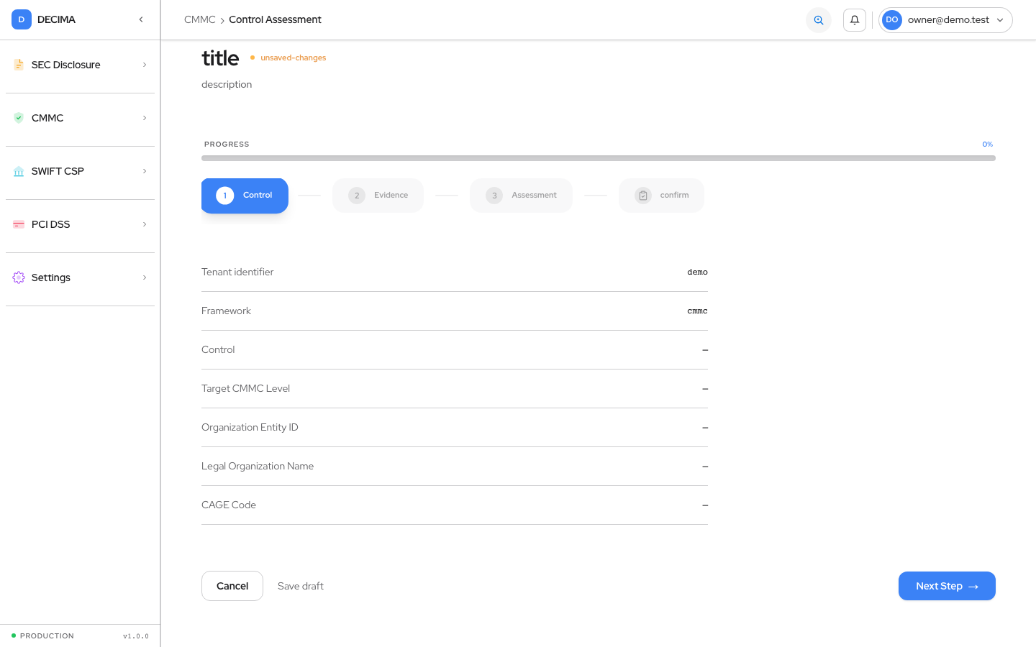Open the search magnifier button

(x=819, y=20)
